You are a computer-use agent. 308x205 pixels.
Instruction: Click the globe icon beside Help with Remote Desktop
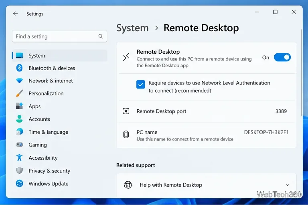point(128,185)
